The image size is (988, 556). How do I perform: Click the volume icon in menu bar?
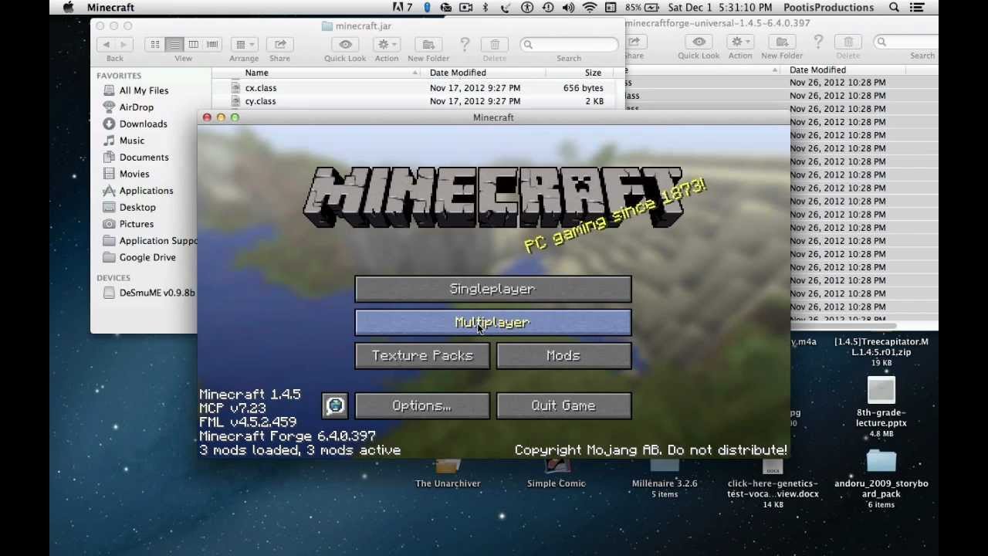[x=569, y=8]
